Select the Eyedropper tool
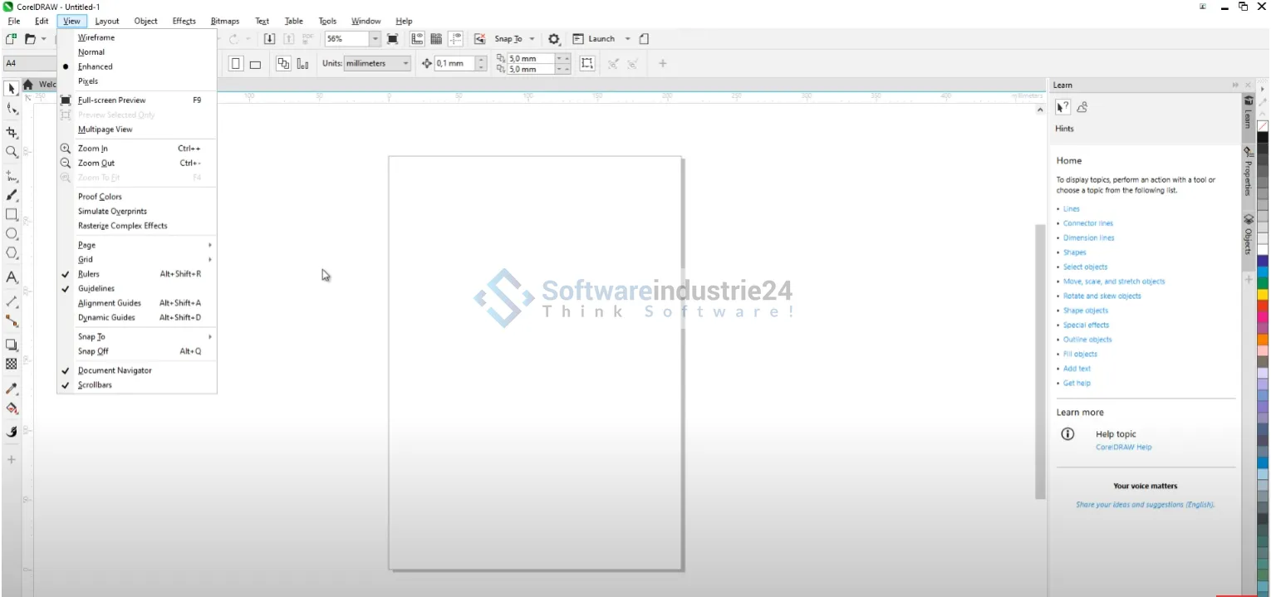Viewport: 1271px width, 597px height. [12, 389]
